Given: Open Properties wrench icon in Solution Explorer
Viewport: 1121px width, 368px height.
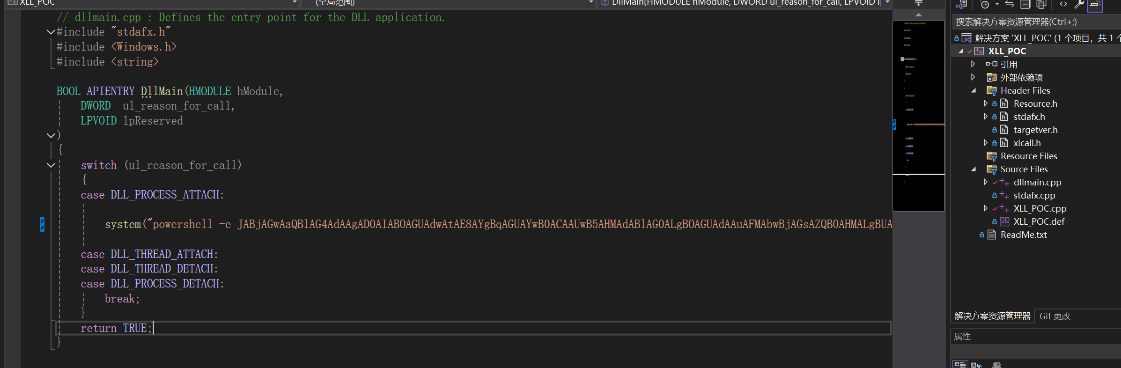Looking at the screenshot, I should (x=1079, y=4).
